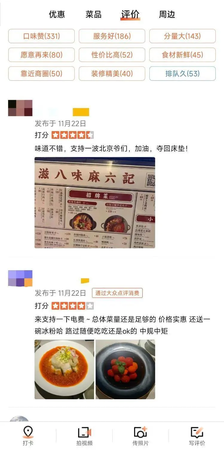Tap the first reviewer's yellow level badge
This screenshot has height=454, width=224.
coord(81,112)
